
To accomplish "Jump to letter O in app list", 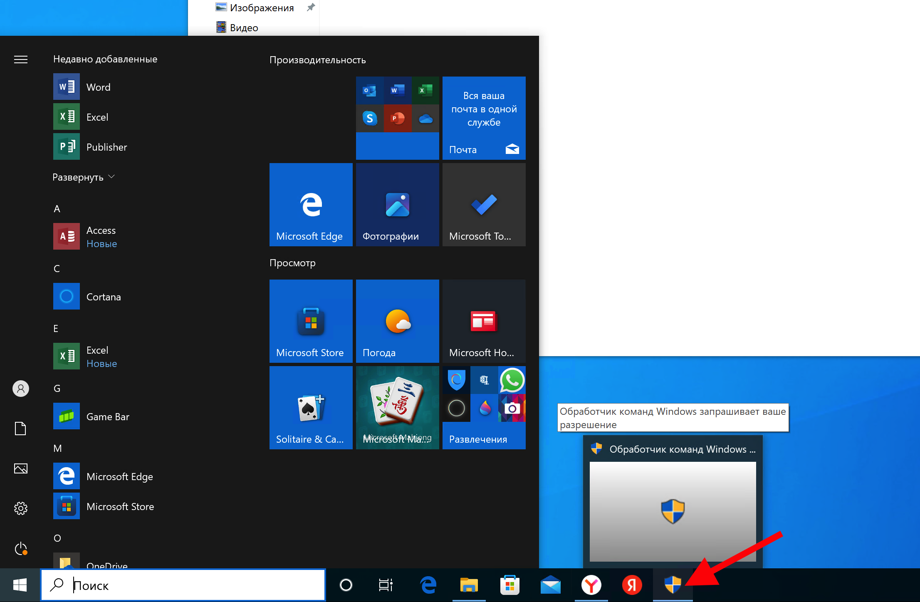I will pos(57,538).
